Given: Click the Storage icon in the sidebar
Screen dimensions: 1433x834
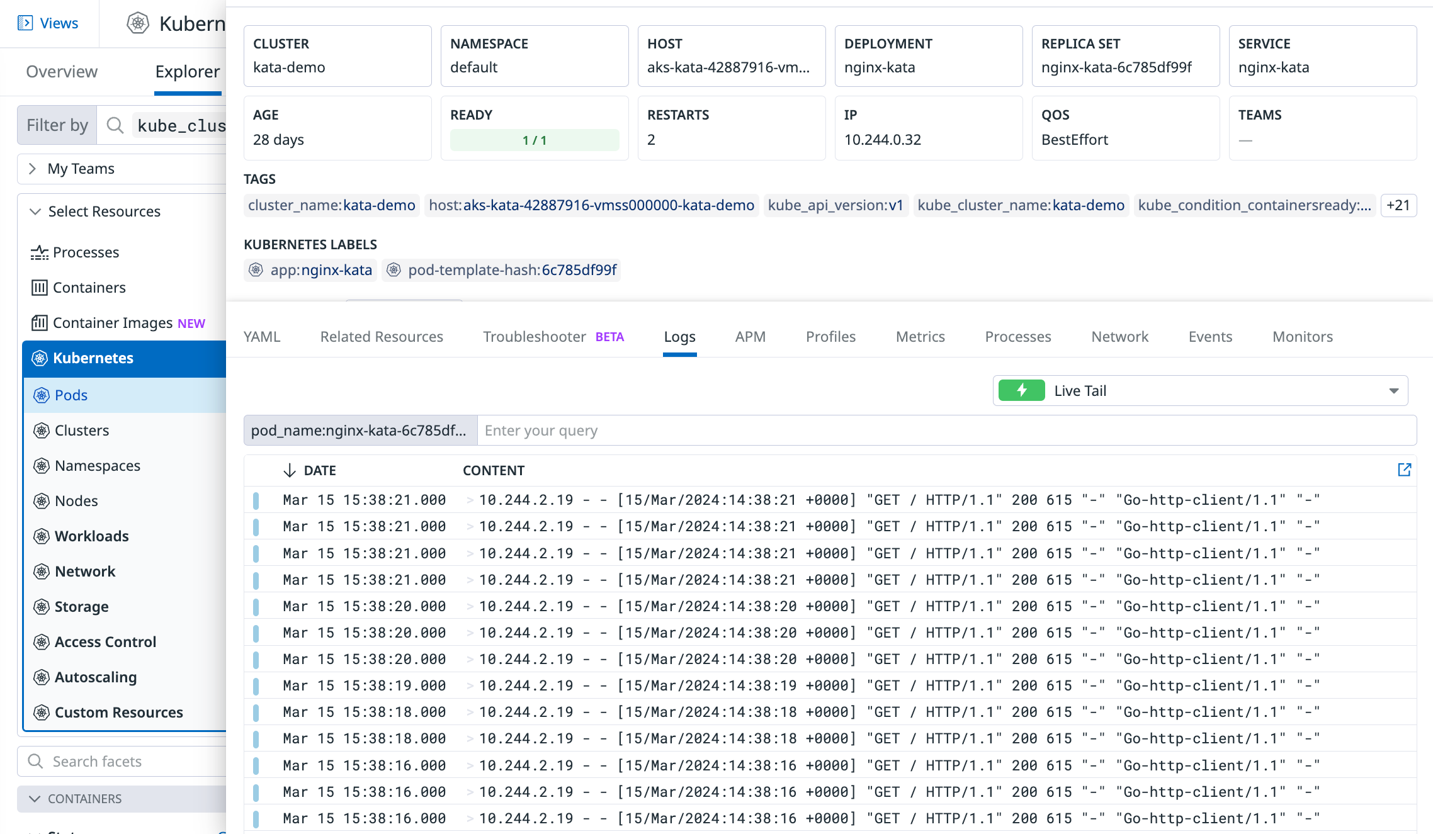Looking at the screenshot, I should (x=40, y=606).
